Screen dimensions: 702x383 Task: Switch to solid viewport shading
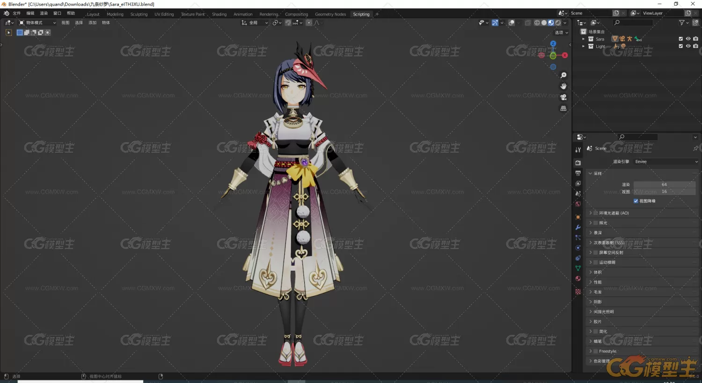pyautogui.click(x=544, y=22)
